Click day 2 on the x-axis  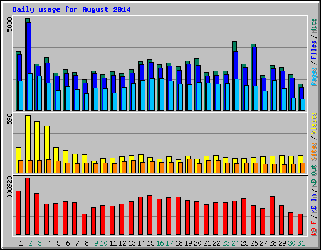click(x=30, y=243)
